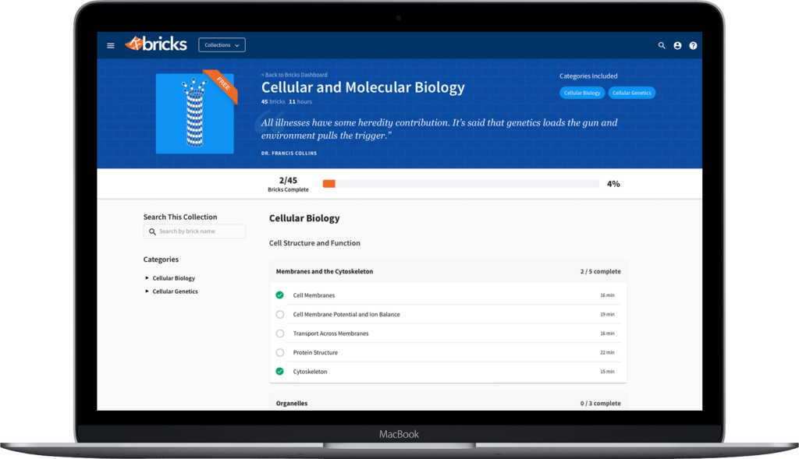Image resolution: width=799 pixels, height=459 pixels.
Task: Open the user account icon
Action: pyautogui.click(x=677, y=45)
